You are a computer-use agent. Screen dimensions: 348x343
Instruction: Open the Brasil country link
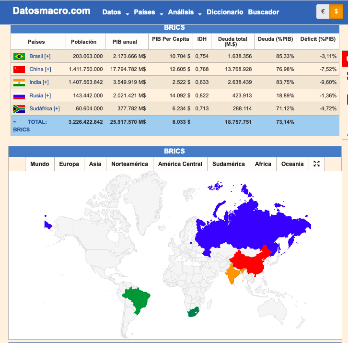pyautogui.click(x=36, y=56)
